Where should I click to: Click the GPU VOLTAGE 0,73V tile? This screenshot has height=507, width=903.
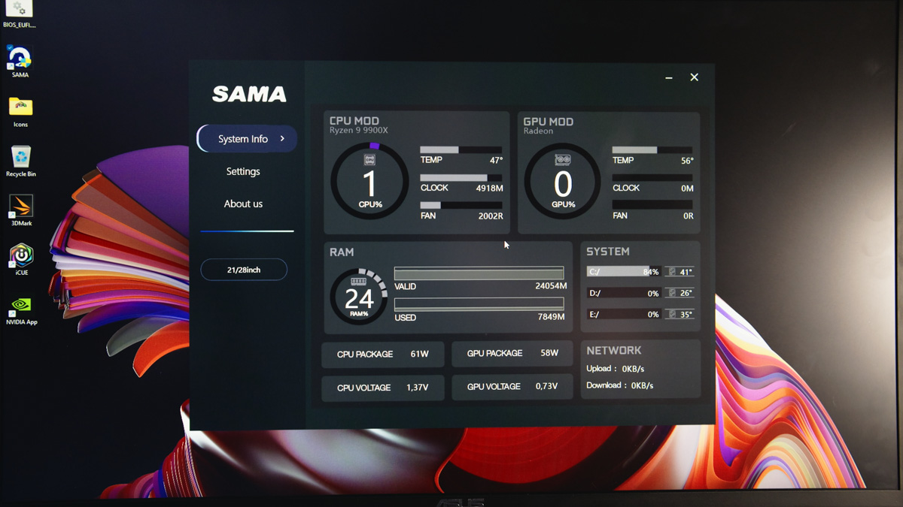(x=512, y=387)
